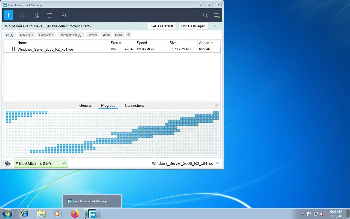350x219 pixels.
Task: Show hidden system tray icons arrow
Action: 302,214
